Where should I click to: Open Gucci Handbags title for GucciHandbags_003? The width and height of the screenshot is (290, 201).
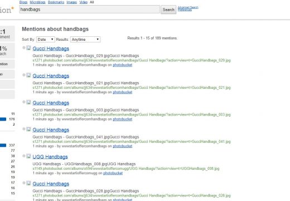click(x=51, y=103)
